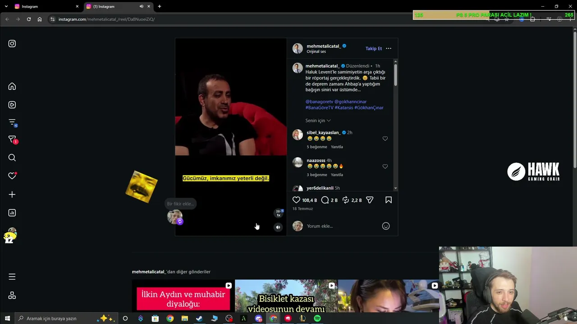
Task: Reply to sibel_kayaaslan_ with Yanıtla
Action: coord(337,147)
